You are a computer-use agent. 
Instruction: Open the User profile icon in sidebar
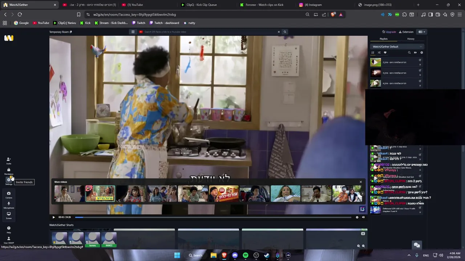(9, 240)
